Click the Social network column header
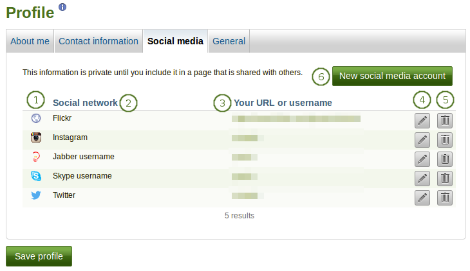Viewport: 470px width, 271px height. (x=85, y=103)
